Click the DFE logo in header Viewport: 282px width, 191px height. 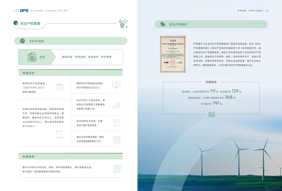24,10
